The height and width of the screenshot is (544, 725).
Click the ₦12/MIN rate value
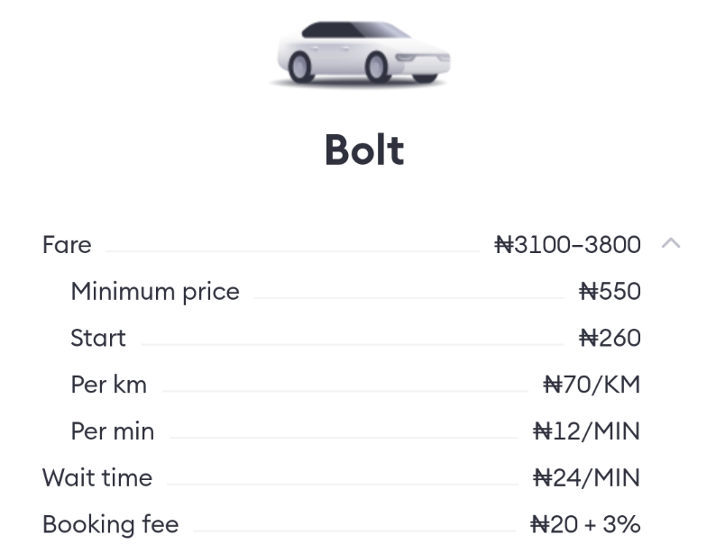pos(587,431)
